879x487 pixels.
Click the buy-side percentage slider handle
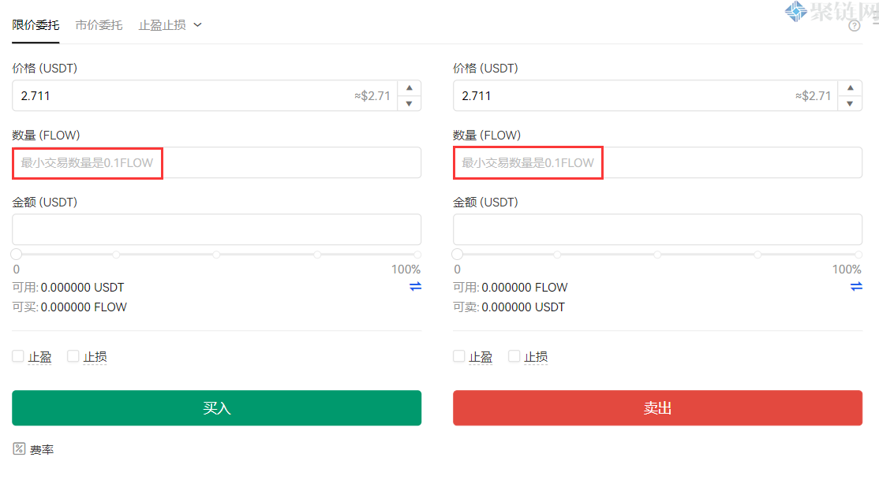pos(16,255)
